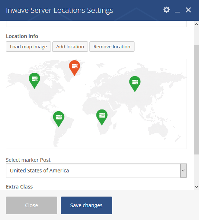Expand the United States of America dropdown arrow
Viewport: 199px width, 220px height.
tap(183, 171)
